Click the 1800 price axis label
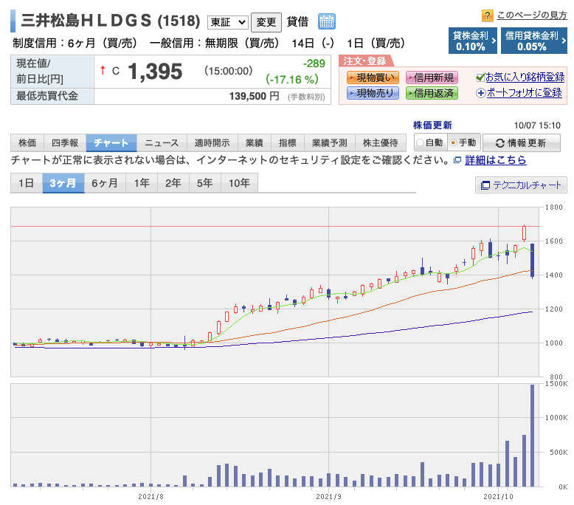This screenshot has width=574, height=505. point(553,207)
